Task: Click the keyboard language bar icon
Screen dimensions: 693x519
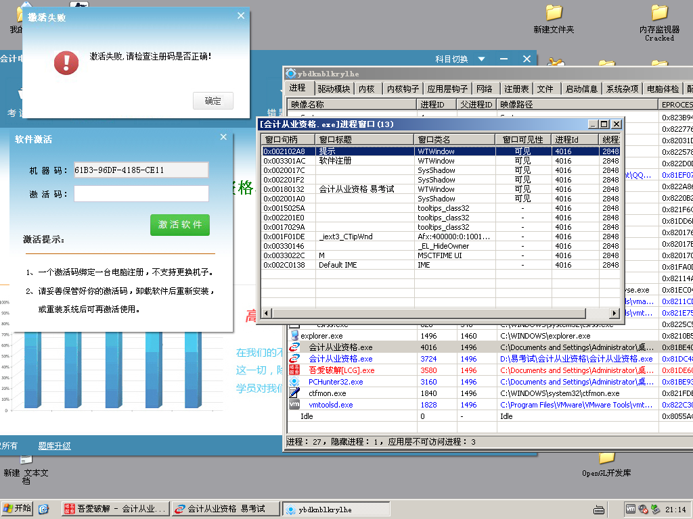Action: click(599, 510)
